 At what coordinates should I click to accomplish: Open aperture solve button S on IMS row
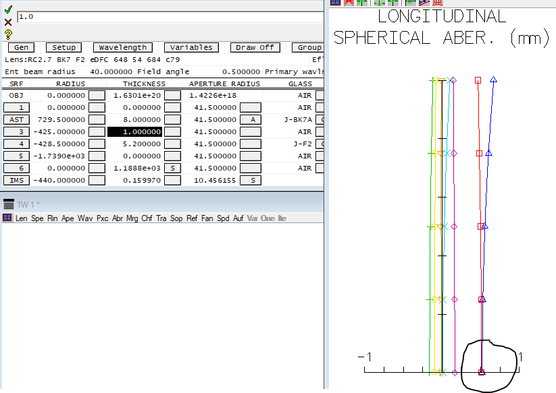251,181
